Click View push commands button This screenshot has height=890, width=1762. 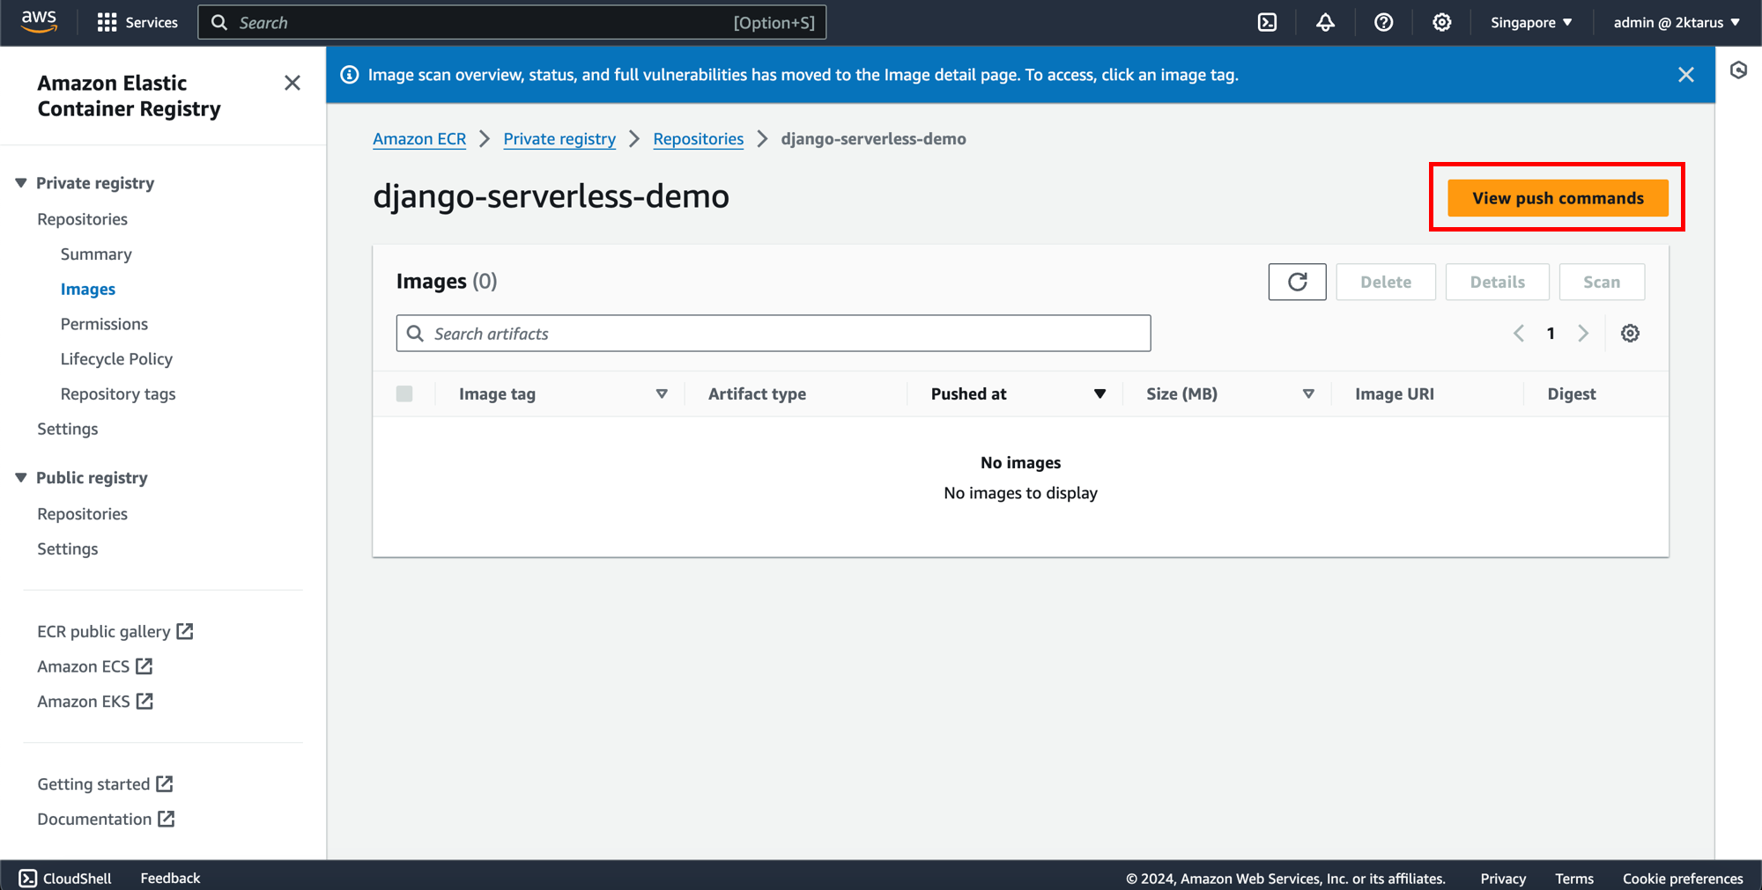pyautogui.click(x=1558, y=198)
